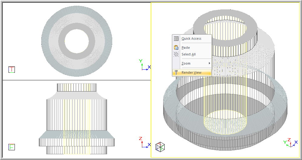This screenshot has height=160, width=302.
Task: Click the Top view 'T' icon
Action: [12, 70]
